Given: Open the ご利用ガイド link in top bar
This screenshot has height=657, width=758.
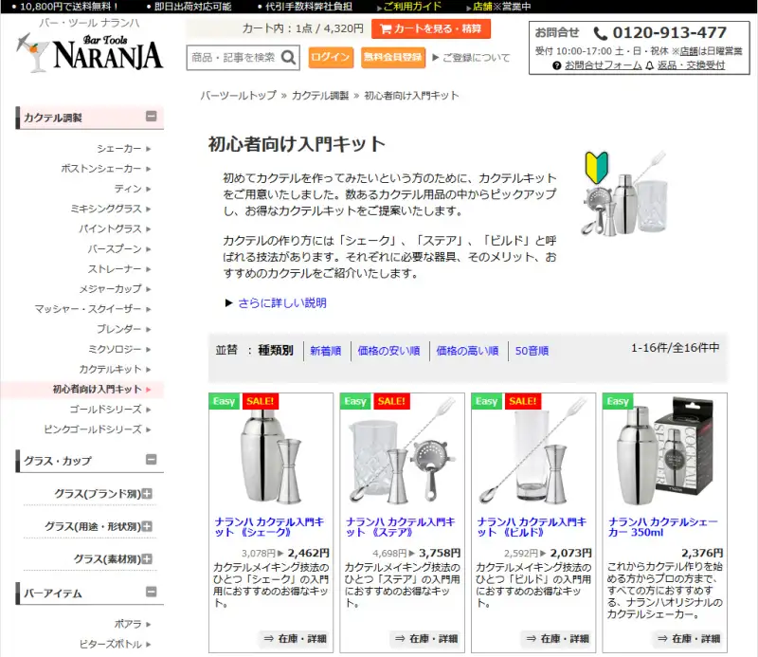Looking at the screenshot, I should tap(412, 7).
